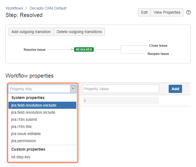Click the Close Issue transition link
196x167 pixels.
coord(158,46)
